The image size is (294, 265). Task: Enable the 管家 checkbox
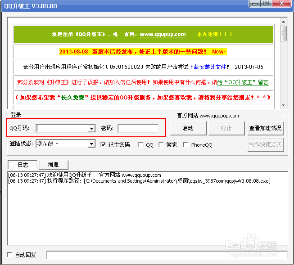(x=161, y=144)
